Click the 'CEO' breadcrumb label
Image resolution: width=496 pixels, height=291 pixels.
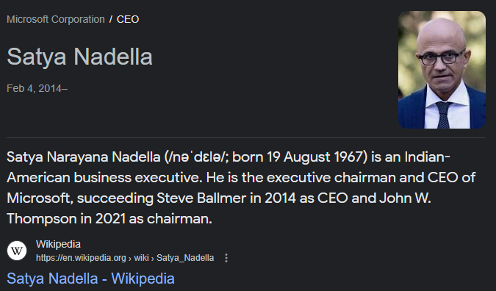(128, 19)
